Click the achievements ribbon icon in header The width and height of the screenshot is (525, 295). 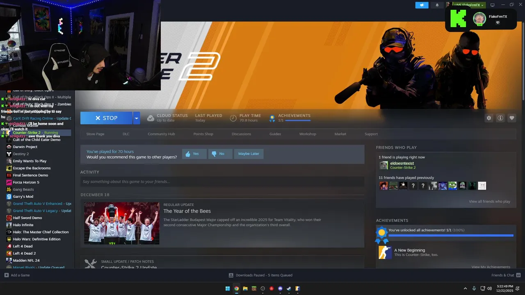[x=272, y=118]
